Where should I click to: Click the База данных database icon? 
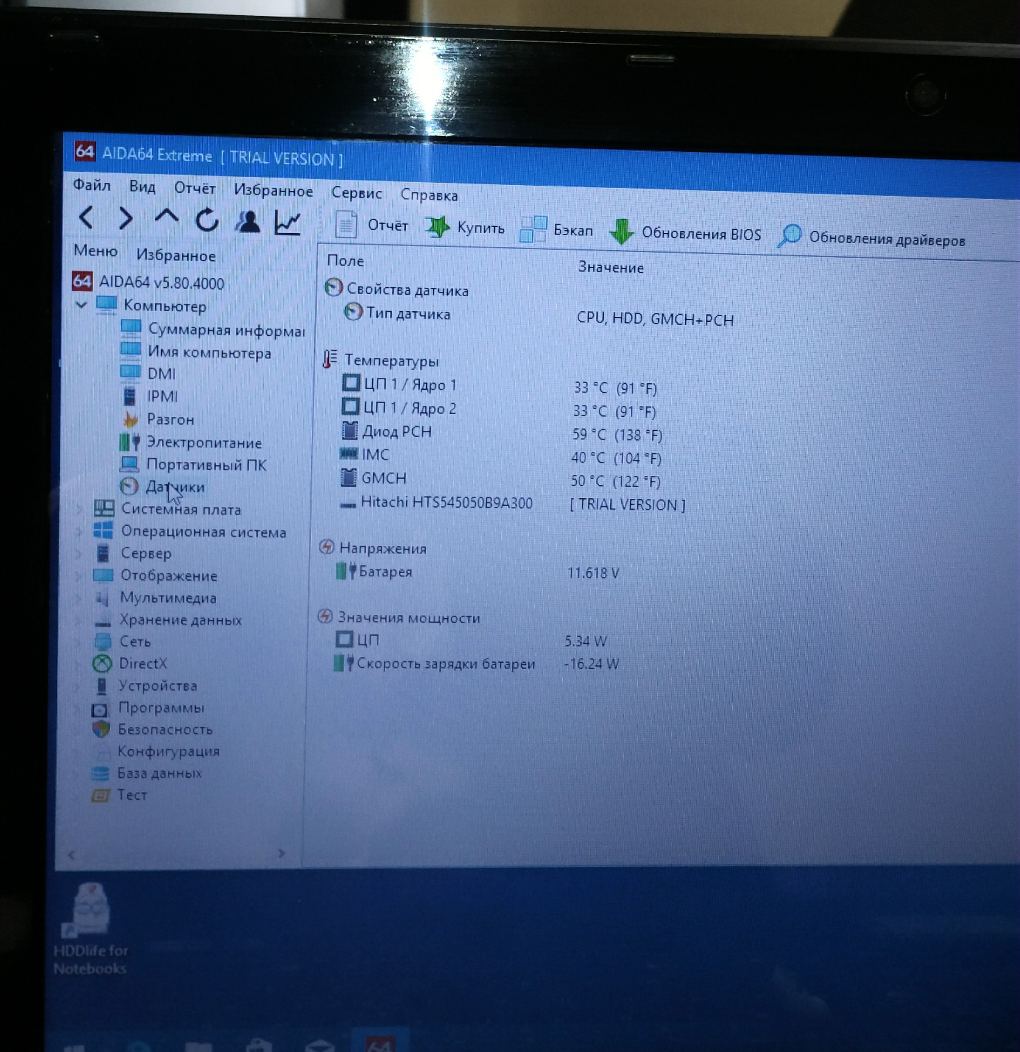pos(100,773)
